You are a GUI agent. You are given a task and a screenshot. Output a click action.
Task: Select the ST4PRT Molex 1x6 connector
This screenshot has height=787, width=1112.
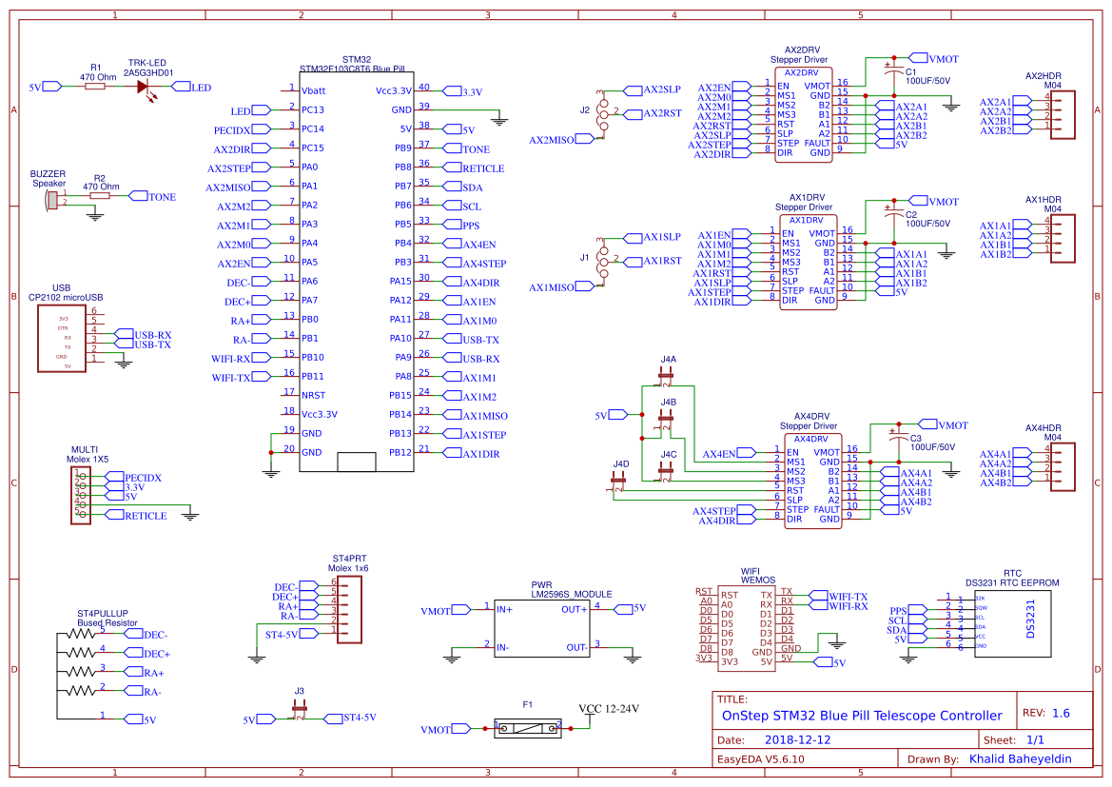[x=349, y=610]
